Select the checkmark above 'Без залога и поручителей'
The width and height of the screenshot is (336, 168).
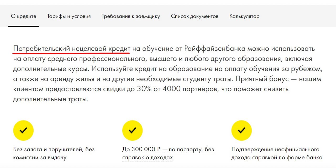click(x=23, y=130)
